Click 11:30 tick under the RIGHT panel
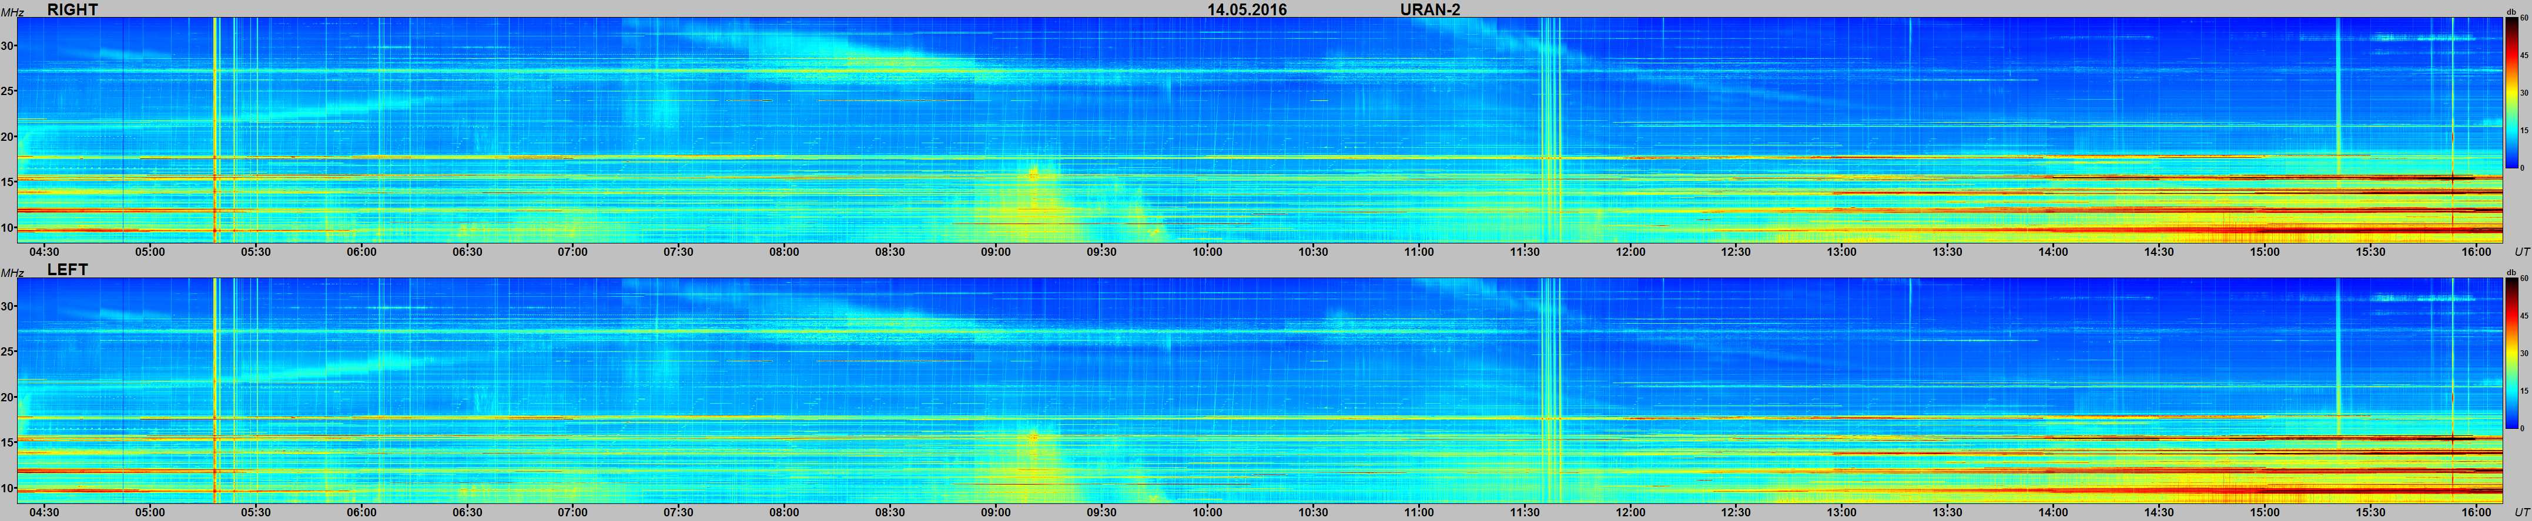The height and width of the screenshot is (521, 2532). pyautogui.click(x=1525, y=252)
